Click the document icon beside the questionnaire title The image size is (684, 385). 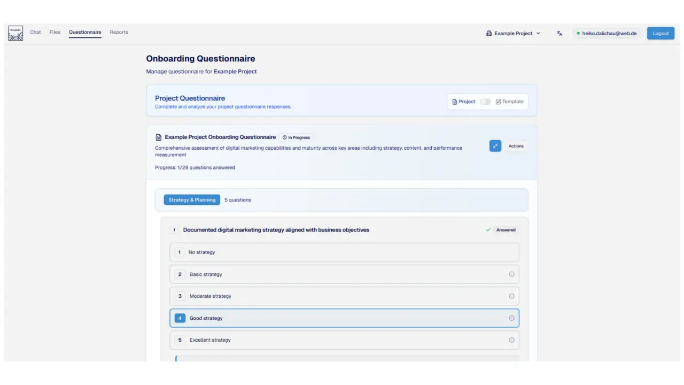pyautogui.click(x=158, y=137)
